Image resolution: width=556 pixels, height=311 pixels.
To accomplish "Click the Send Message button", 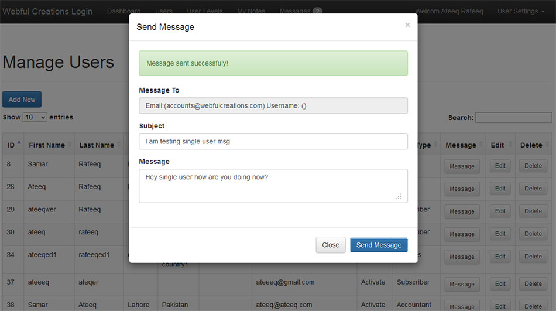I will 379,245.
